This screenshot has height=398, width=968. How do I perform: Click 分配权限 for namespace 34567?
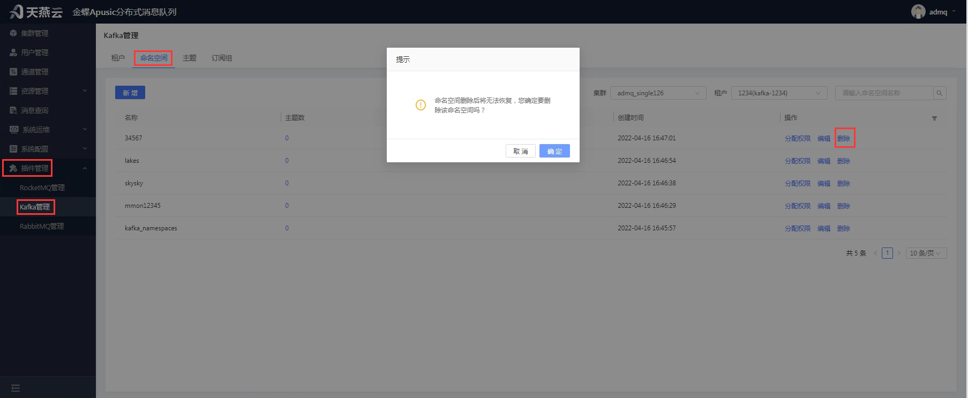(798, 139)
